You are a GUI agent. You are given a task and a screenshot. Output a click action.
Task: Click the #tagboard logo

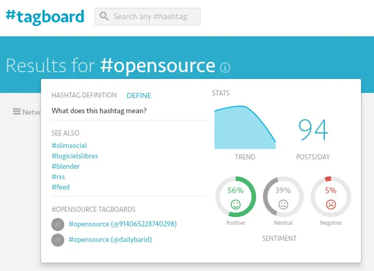point(45,17)
